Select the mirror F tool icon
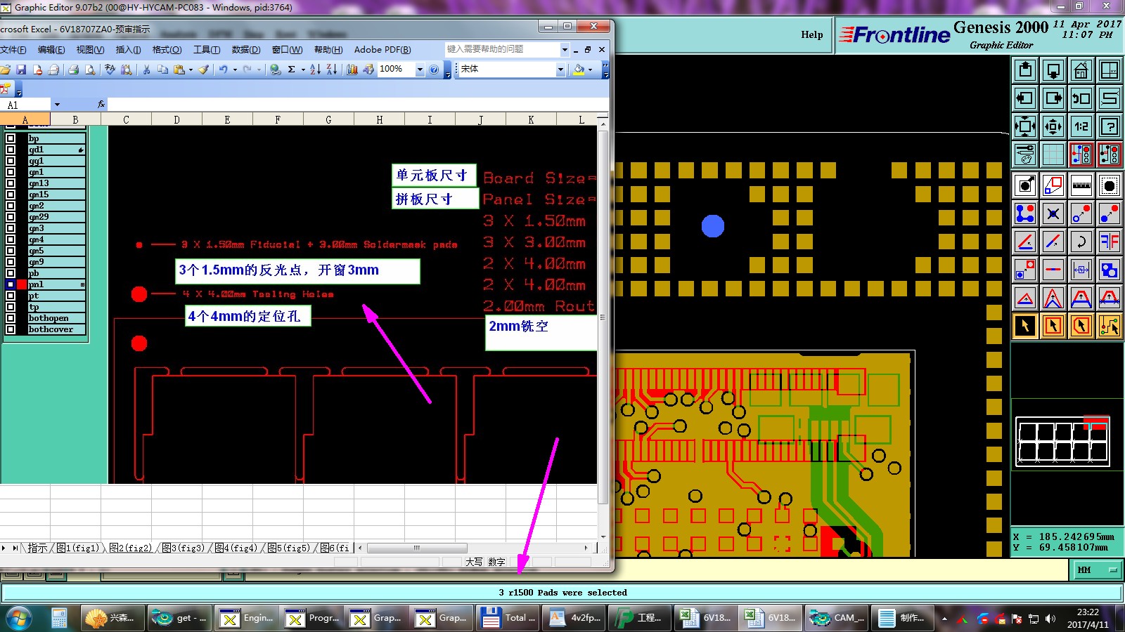 (1110, 242)
